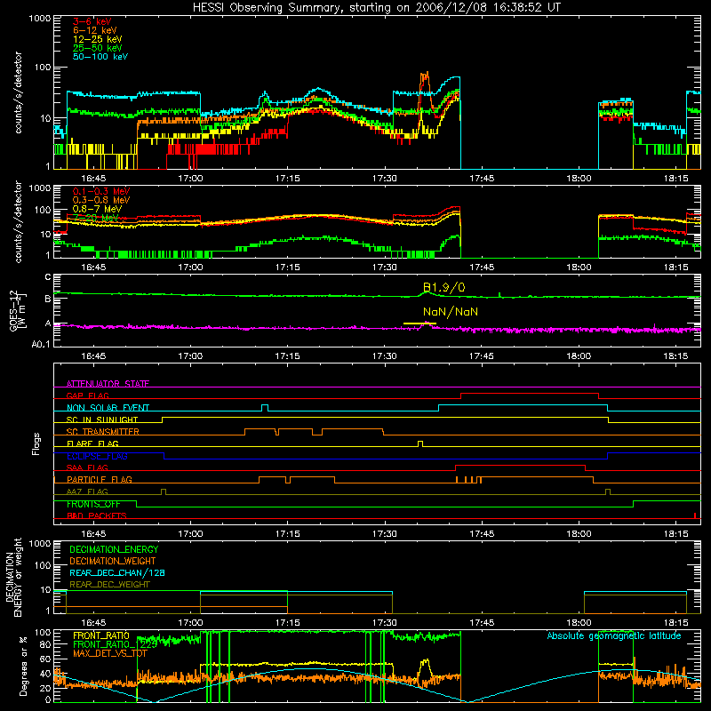
Task: Click the AAZ_FLAG label
Action: coord(87,491)
